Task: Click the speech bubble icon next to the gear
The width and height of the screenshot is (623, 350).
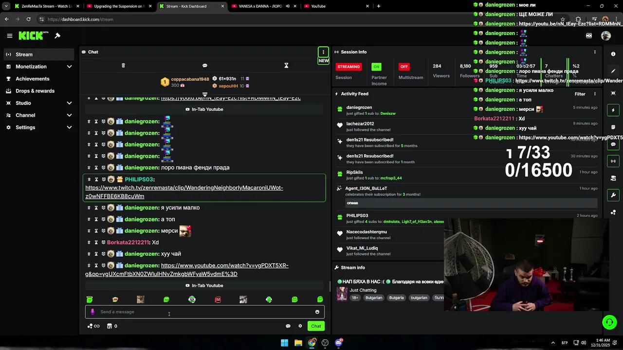Action: pos(288,326)
